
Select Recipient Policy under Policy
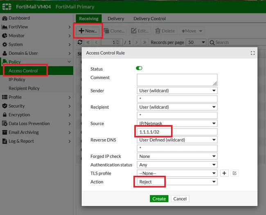click(24, 88)
